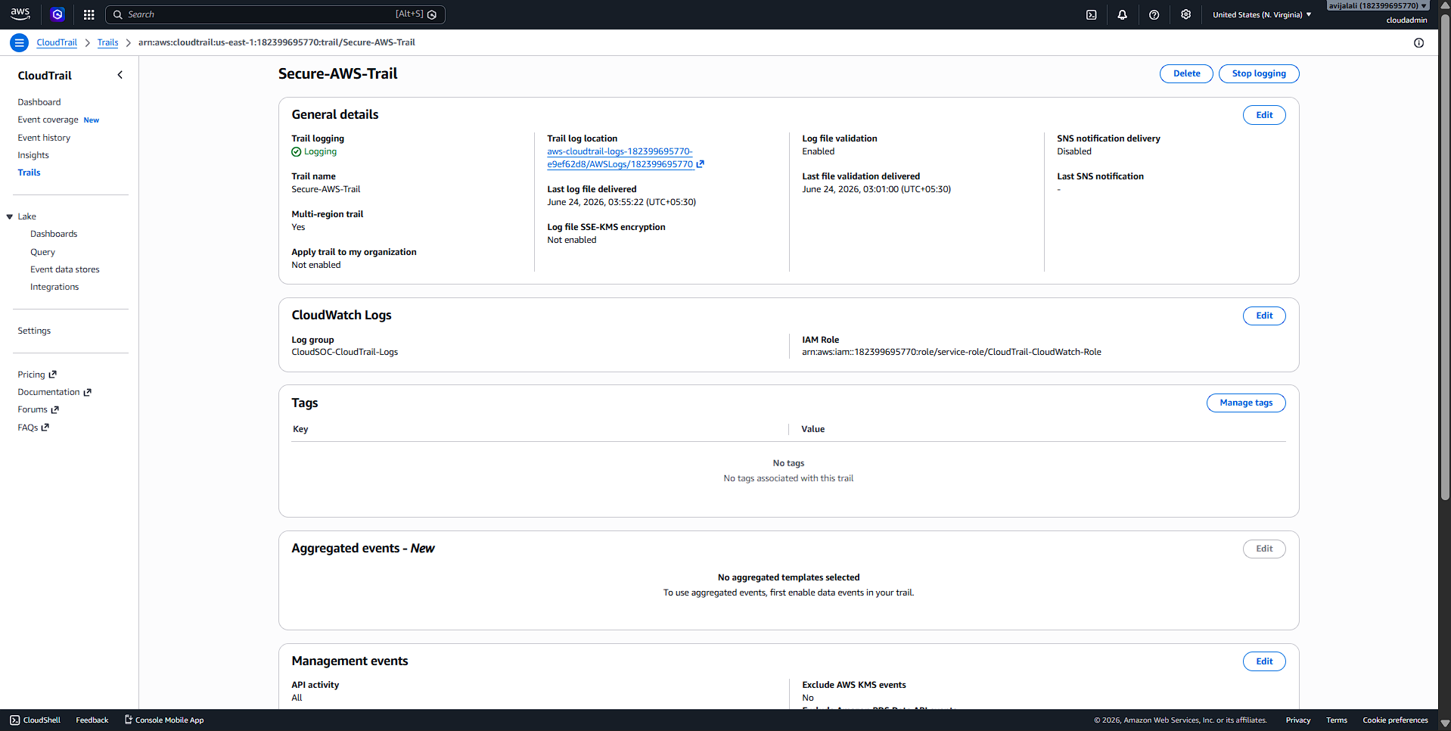Screen dimensions: 1451x731
Task: Open the Amazon Q icon in header
Action: tap(57, 14)
